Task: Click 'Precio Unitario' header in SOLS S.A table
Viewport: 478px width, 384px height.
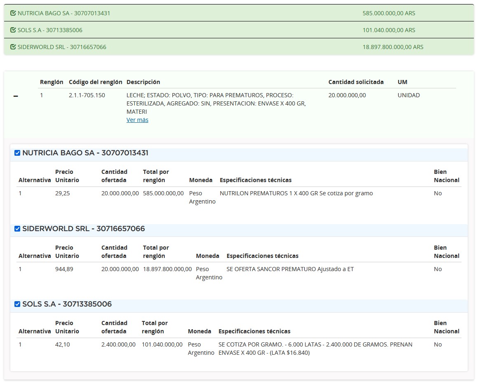Action: (67, 327)
